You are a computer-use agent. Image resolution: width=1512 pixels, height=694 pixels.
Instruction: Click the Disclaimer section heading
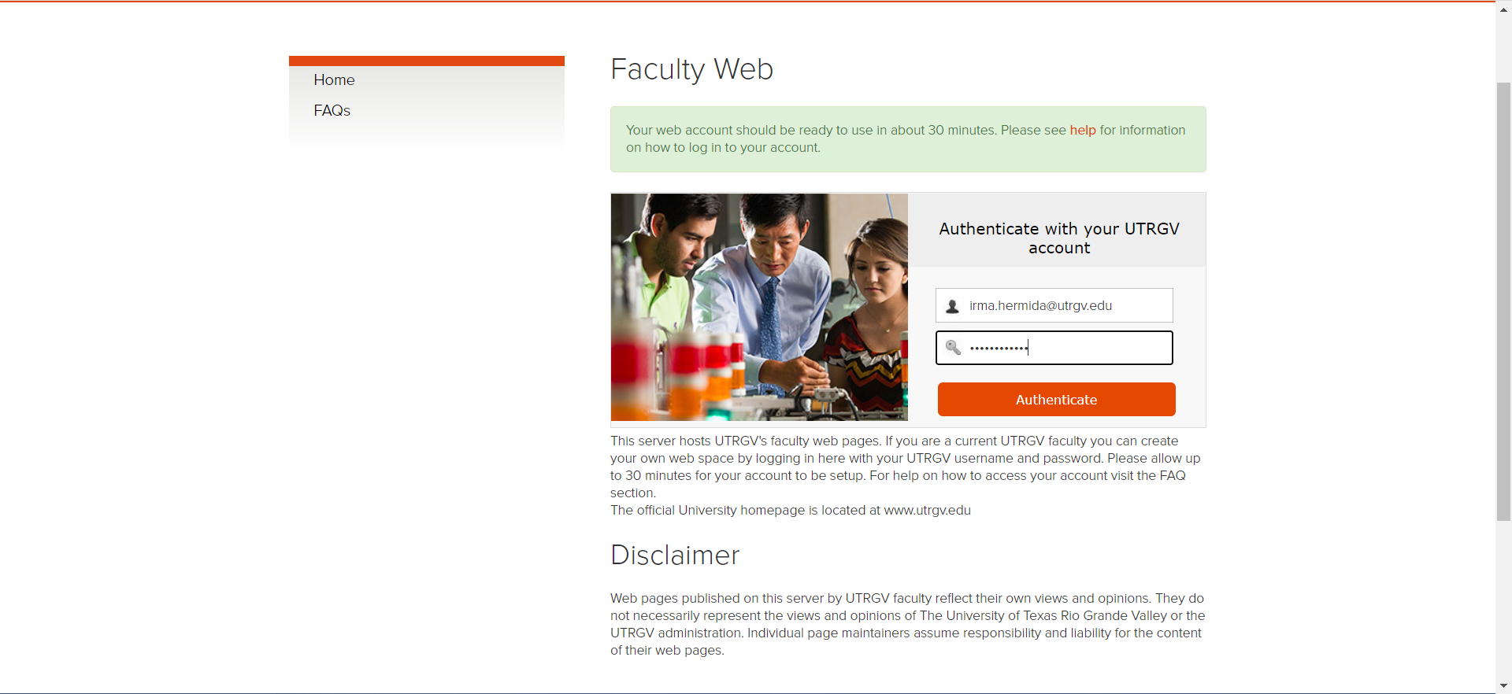click(675, 556)
